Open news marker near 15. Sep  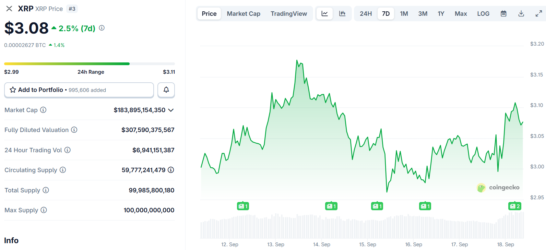coord(377,206)
